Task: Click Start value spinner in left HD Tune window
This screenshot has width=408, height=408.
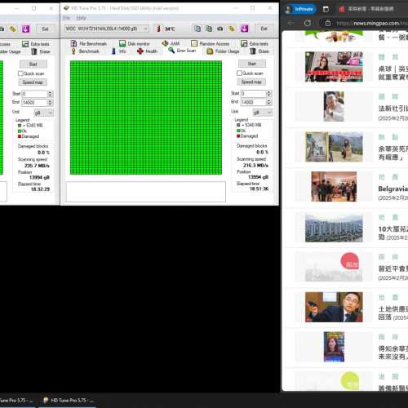Action: (50, 94)
